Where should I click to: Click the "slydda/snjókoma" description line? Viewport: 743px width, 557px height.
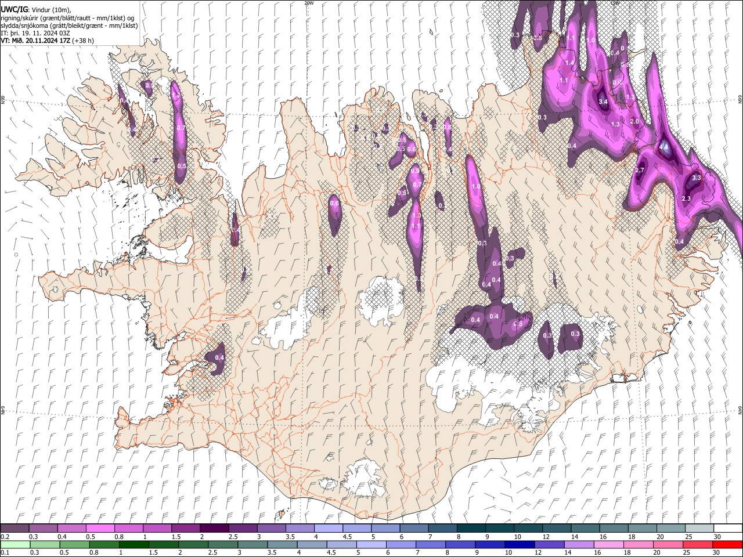69,26
